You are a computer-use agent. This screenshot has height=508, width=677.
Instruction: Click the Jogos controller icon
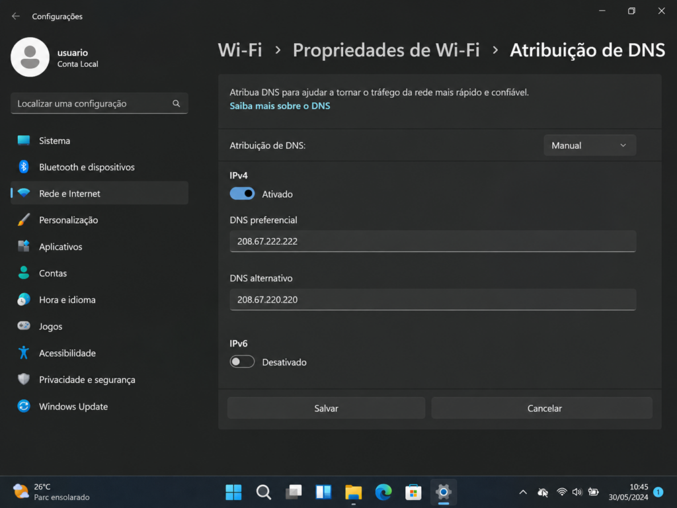(24, 325)
